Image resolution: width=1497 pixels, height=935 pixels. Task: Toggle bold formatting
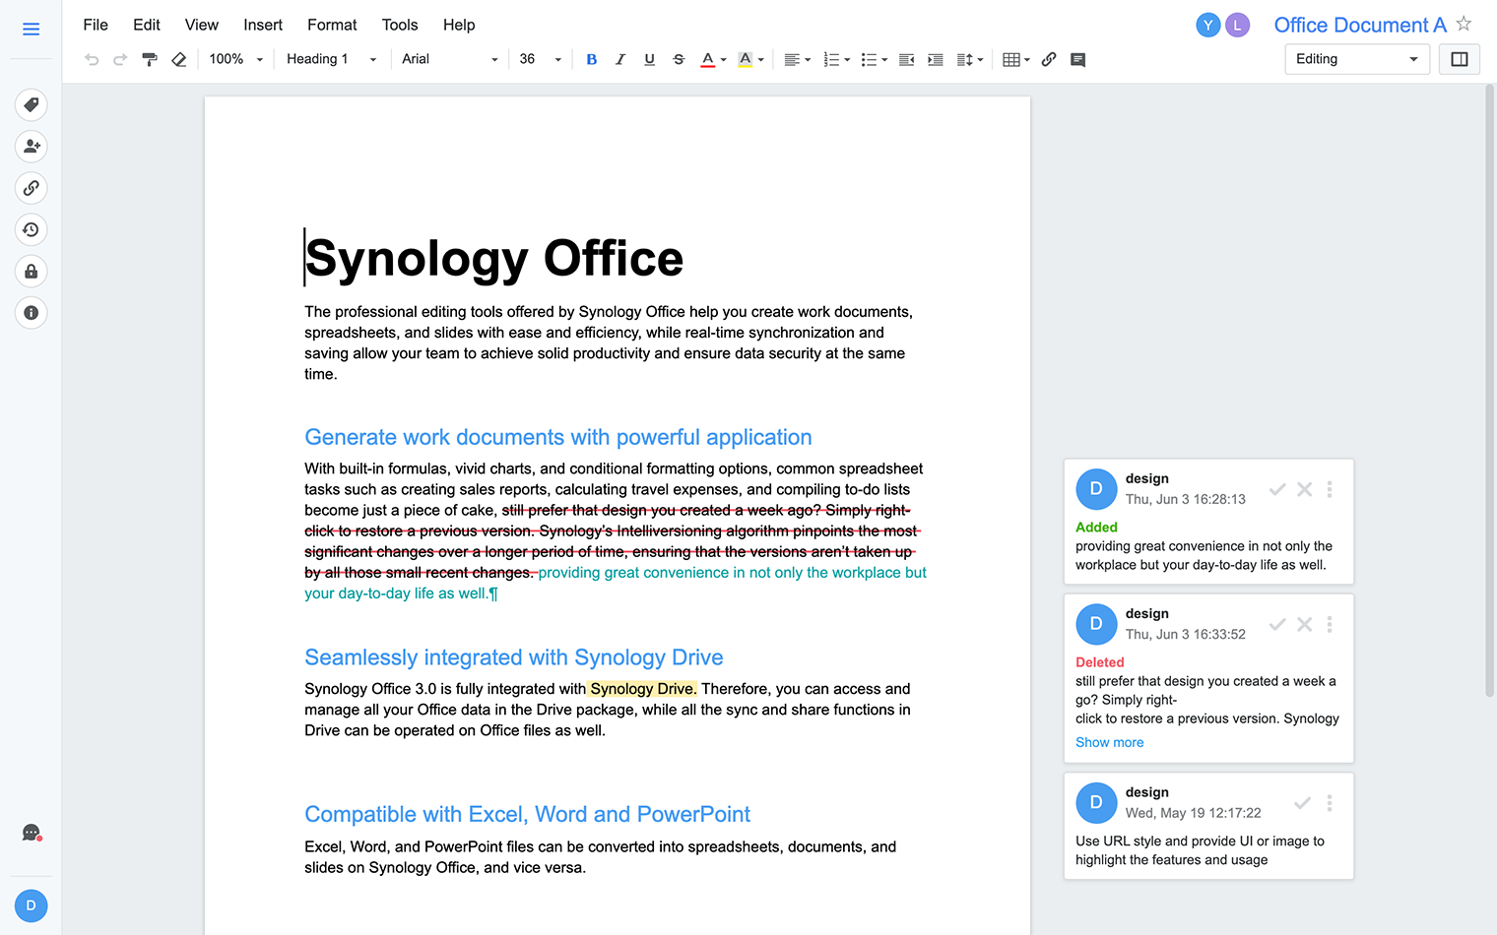pyautogui.click(x=592, y=60)
